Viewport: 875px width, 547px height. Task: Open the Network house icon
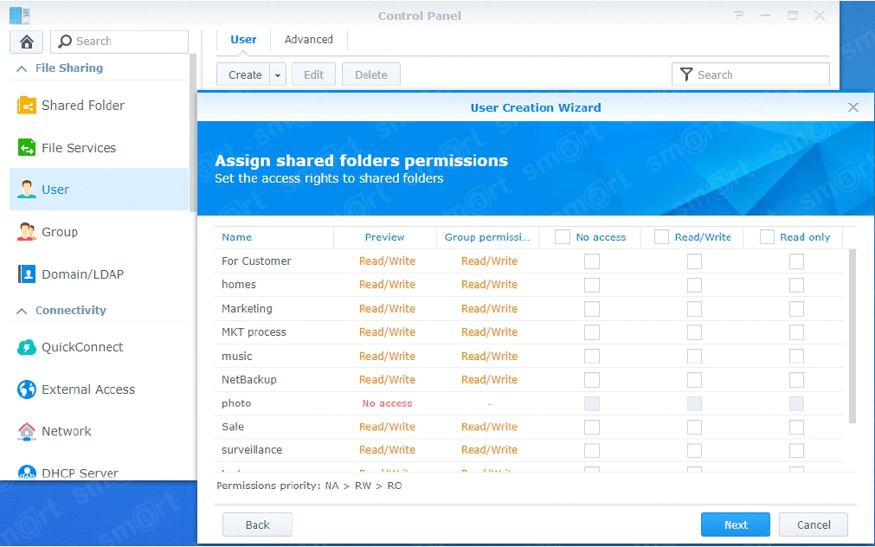(x=26, y=431)
